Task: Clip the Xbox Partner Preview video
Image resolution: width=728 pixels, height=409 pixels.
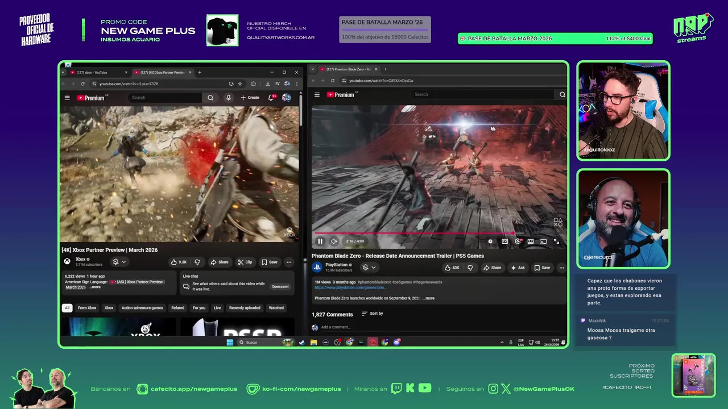Action: point(245,262)
